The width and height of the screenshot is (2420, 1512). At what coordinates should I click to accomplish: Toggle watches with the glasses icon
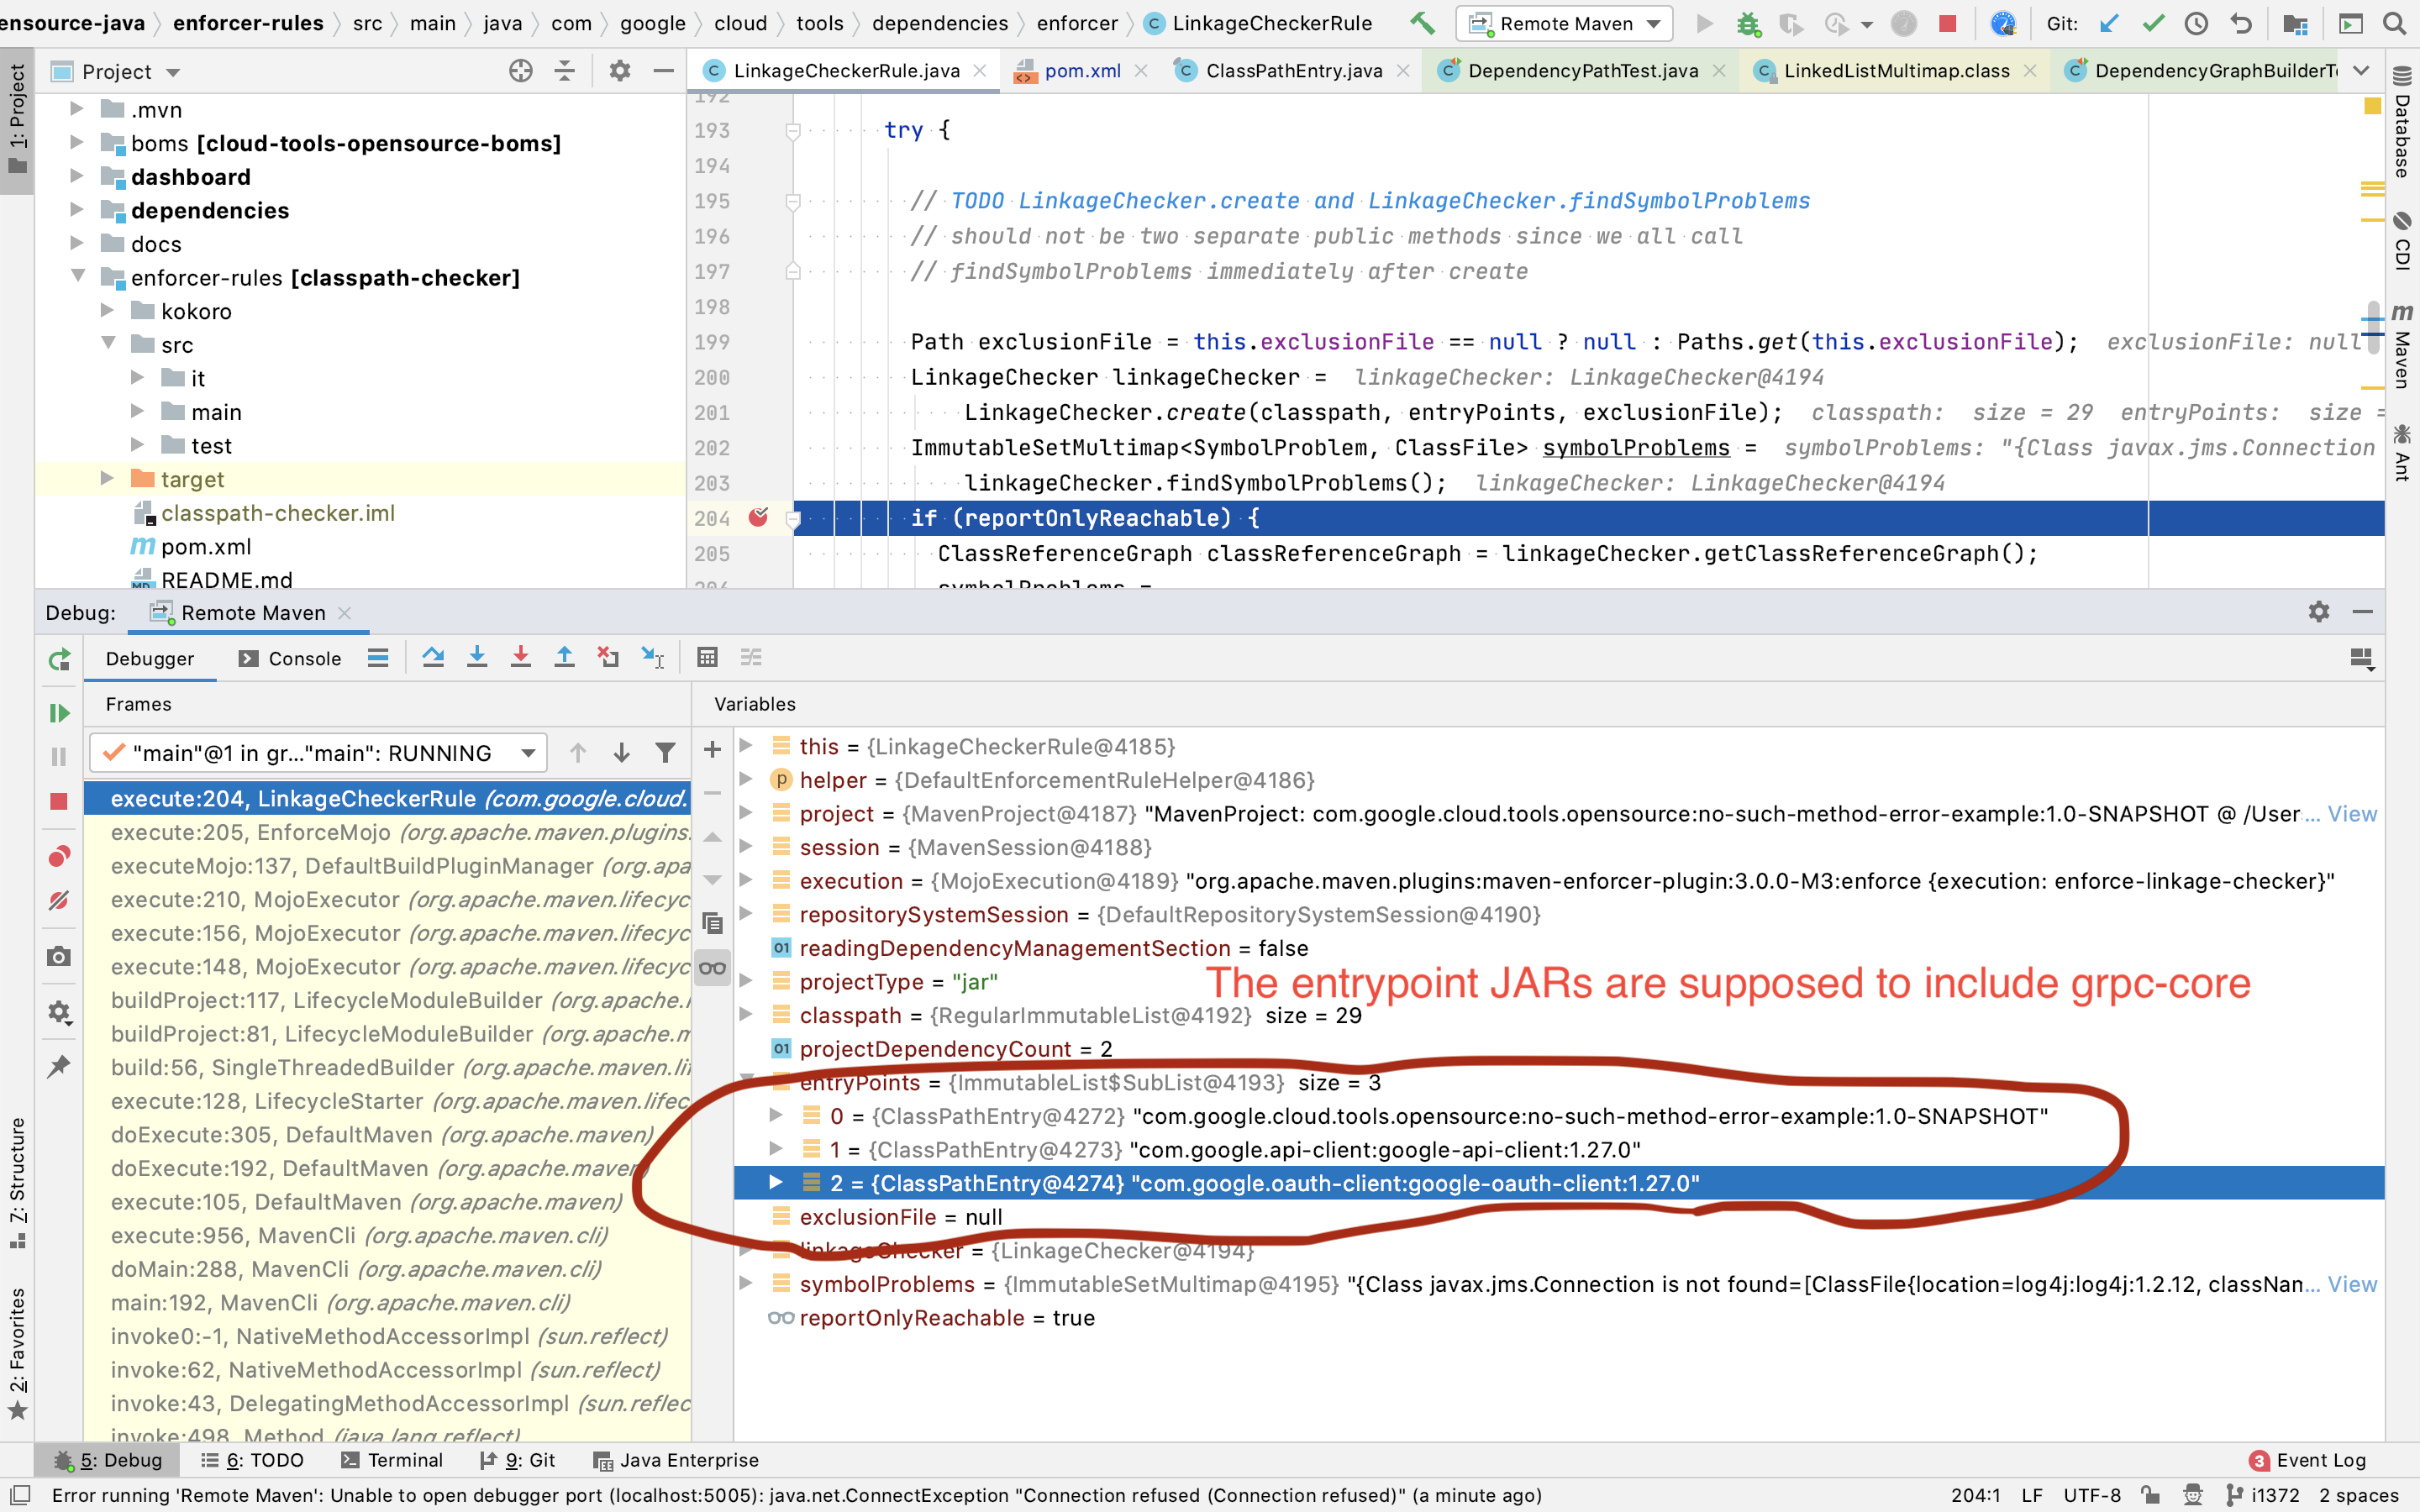tap(713, 968)
